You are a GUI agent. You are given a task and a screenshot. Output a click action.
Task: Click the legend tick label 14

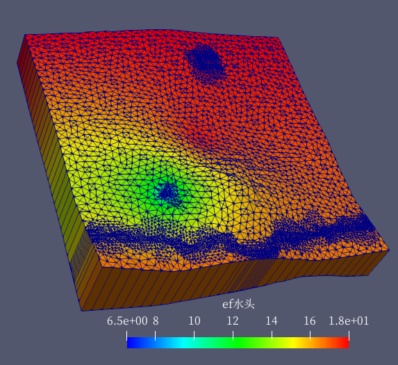point(272,321)
